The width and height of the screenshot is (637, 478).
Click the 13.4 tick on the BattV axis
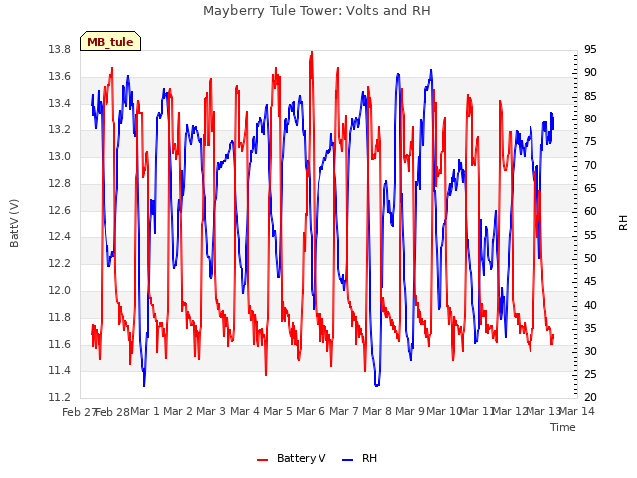60,104
